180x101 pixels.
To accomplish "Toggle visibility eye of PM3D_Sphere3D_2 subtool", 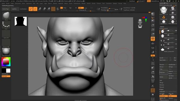I will pos(176,31).
